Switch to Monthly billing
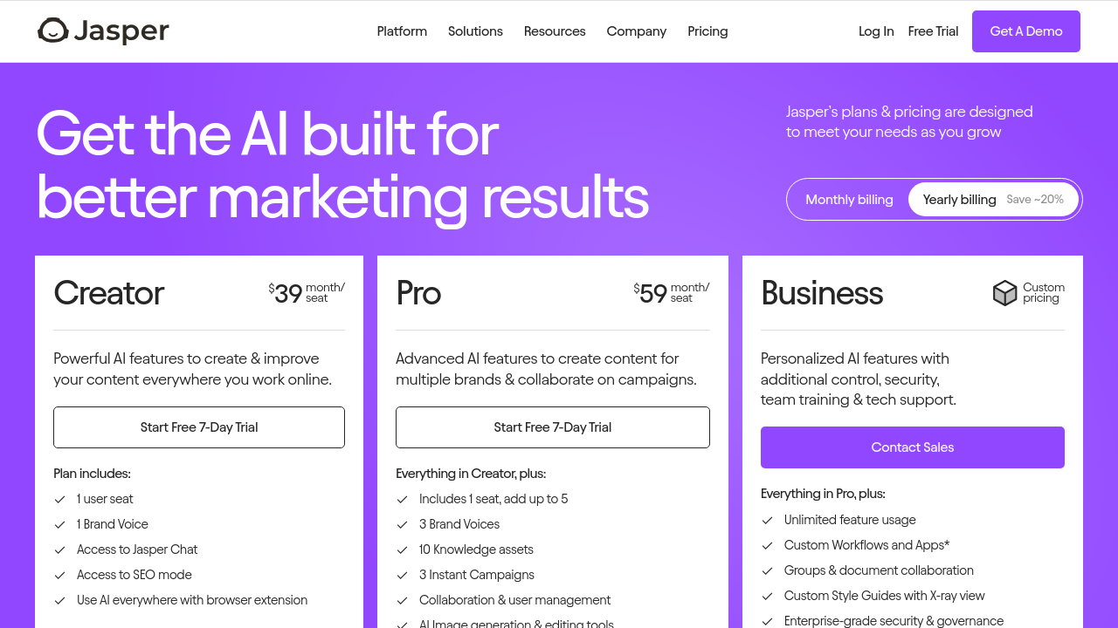This screenshot has height=628, width=1118. tap(849, 200)
